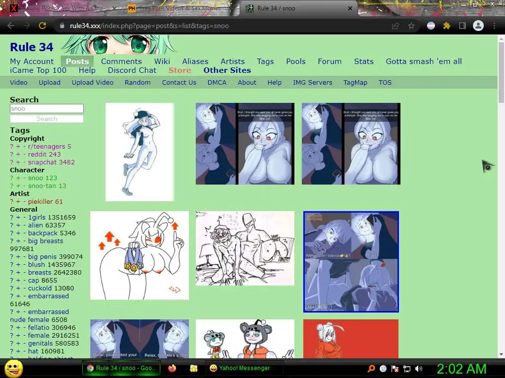Open the Pools page
This screenshot has height=378, width=505.
(x=296, y=62)
